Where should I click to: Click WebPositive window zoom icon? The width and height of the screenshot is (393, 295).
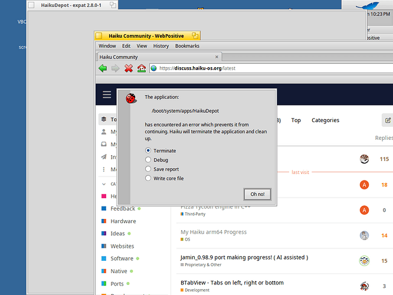coord(195,35)
